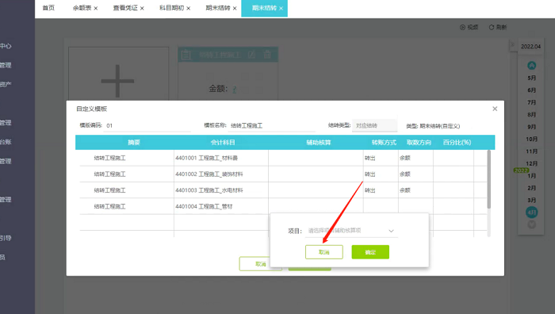Open the 首页 tab
The height and width of the screenshot is (314, 555).
click(x=48, y=8)
